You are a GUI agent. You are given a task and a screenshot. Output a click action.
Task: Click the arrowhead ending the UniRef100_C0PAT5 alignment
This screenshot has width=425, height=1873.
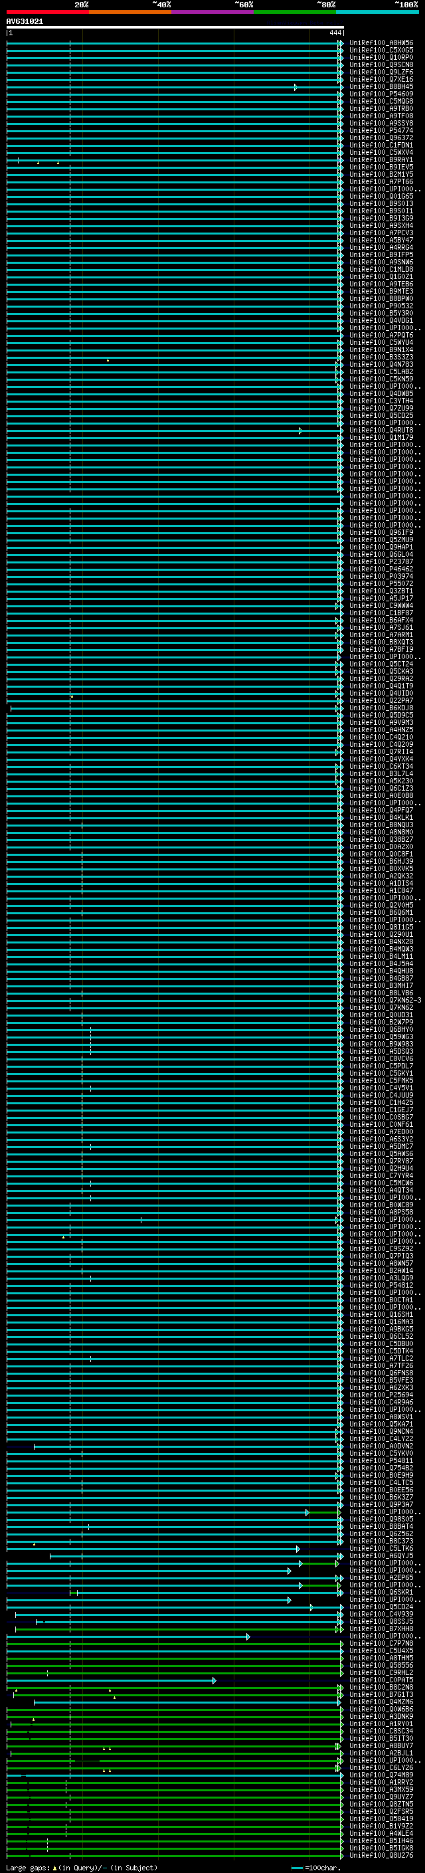[214, 1680]
